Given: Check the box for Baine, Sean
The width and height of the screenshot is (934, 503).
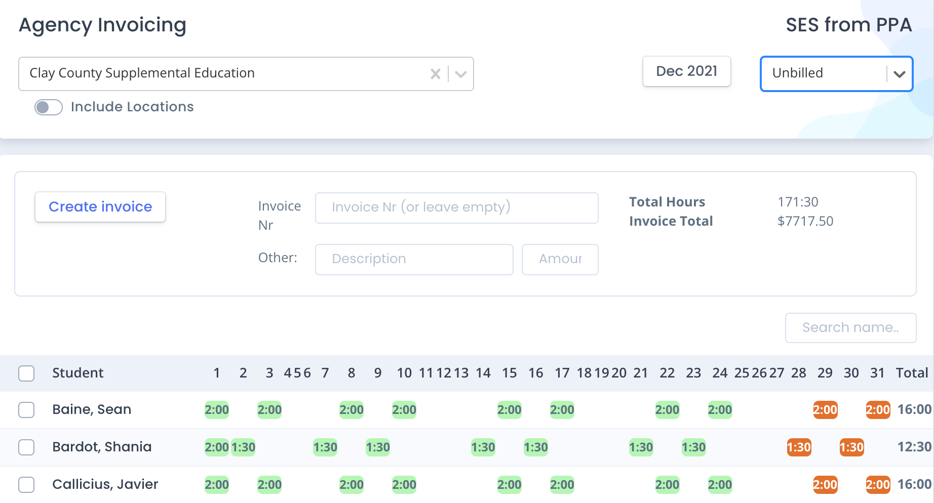Looking at the screenshot, I should point(26,410).
